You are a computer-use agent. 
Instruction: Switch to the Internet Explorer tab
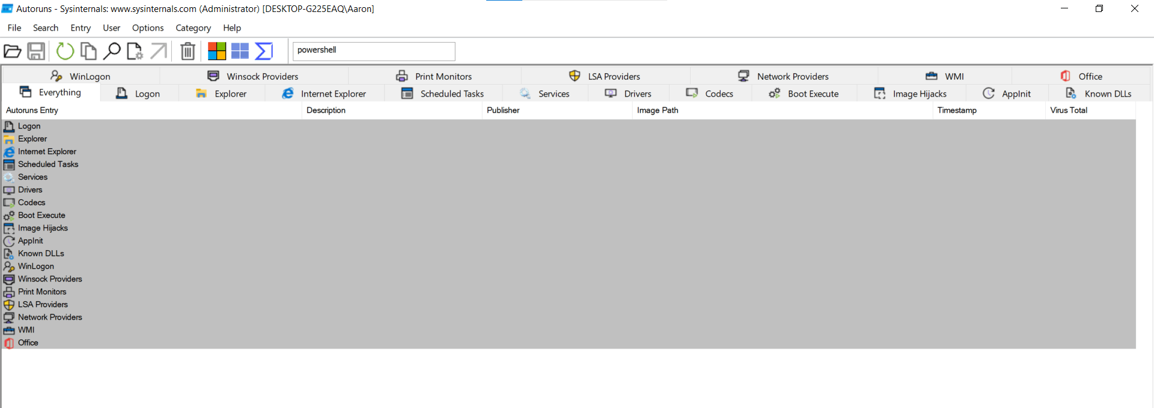coord(325,94)
